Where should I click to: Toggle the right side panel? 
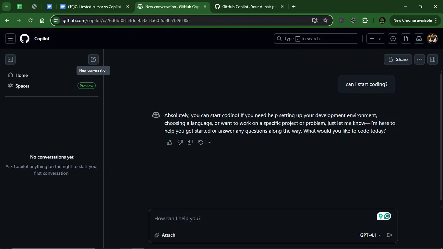(433, 59)
